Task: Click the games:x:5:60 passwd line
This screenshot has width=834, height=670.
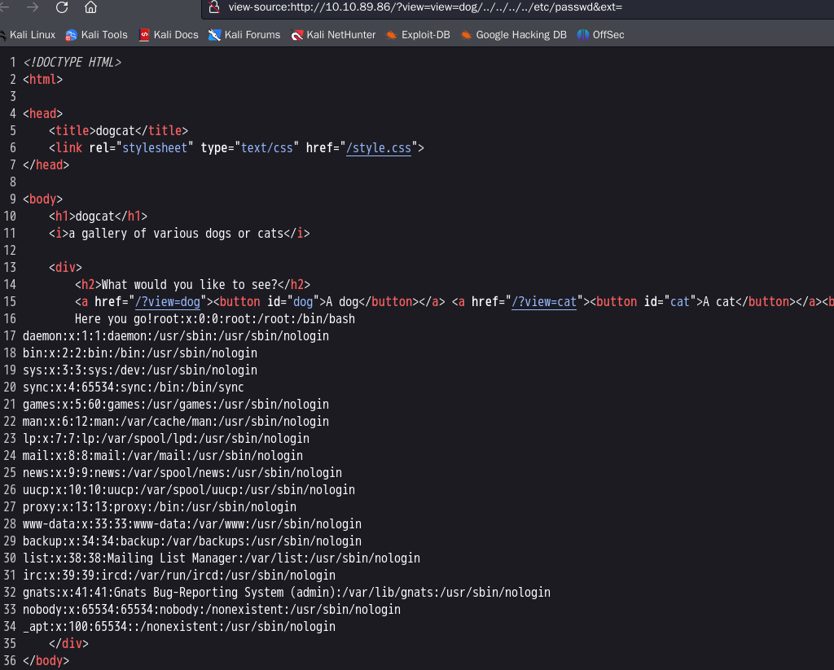Action: [x=176, y=404]
